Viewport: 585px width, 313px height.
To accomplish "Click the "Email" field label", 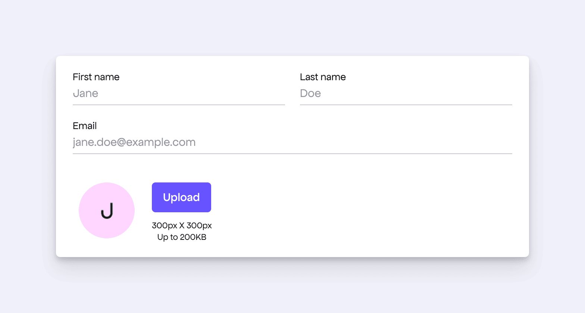I will click(x=85, y=126).
